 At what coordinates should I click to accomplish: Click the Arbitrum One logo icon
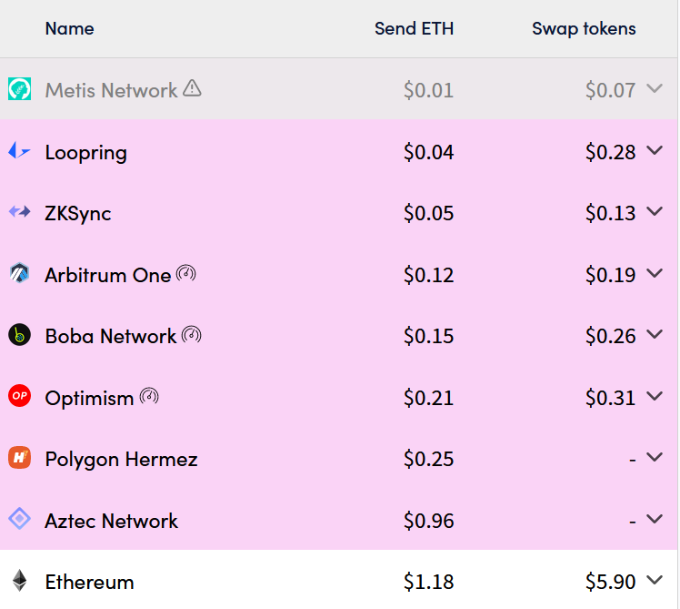point(19,273)
